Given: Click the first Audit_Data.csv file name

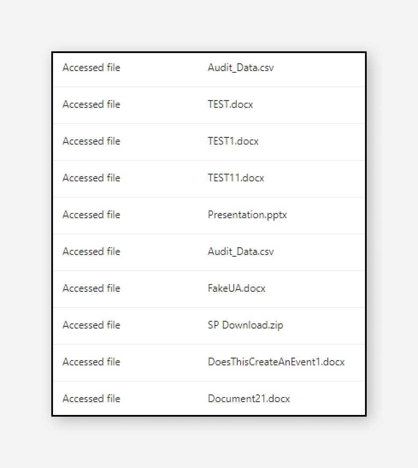Looking at the screenshot, I should point(241,68).
